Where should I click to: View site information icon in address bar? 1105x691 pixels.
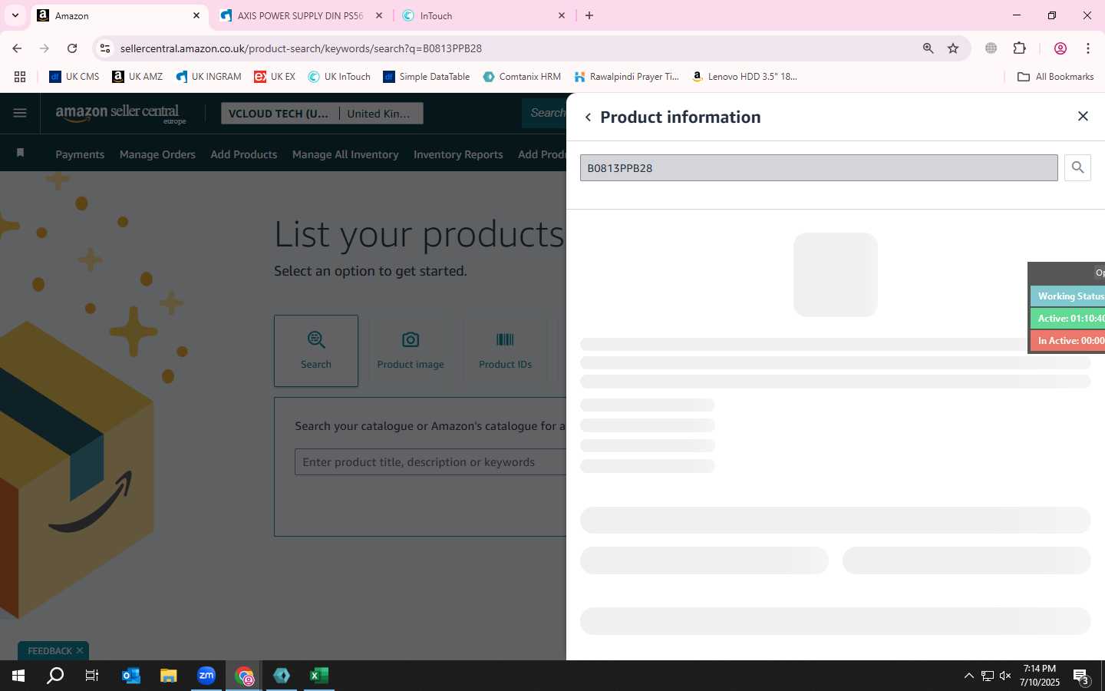(x=105, y=48)
